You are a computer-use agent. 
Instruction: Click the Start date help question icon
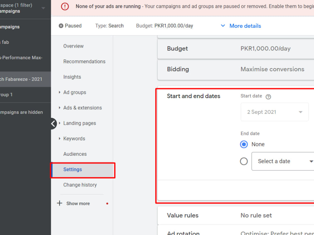tap(268, 97)
